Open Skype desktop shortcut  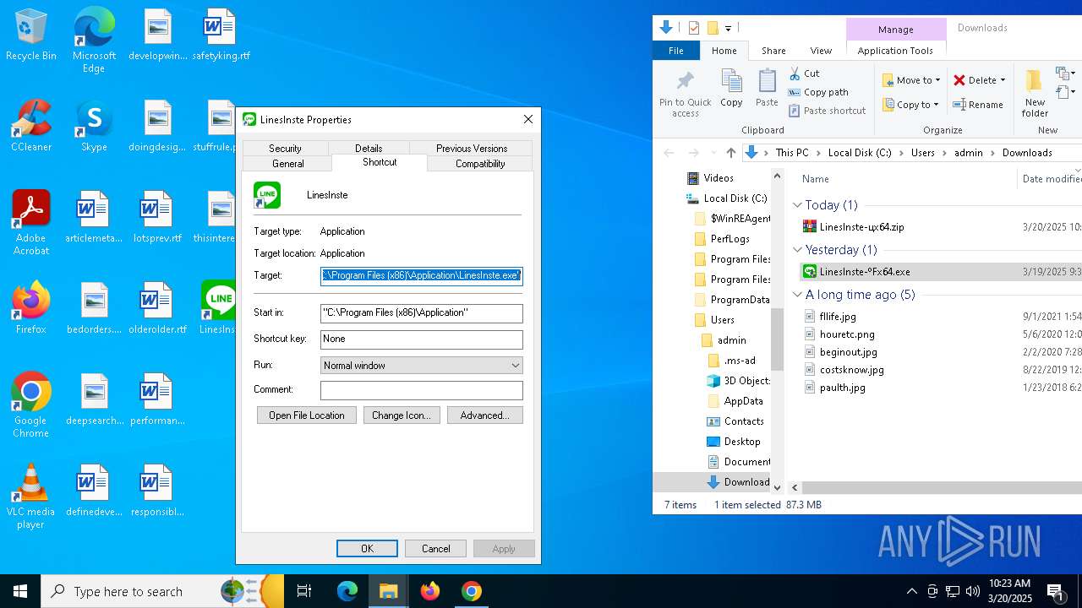pyautogui.click(x=94, y=126)
